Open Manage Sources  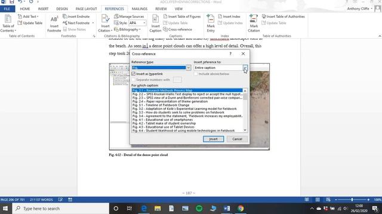coord(129,17)
